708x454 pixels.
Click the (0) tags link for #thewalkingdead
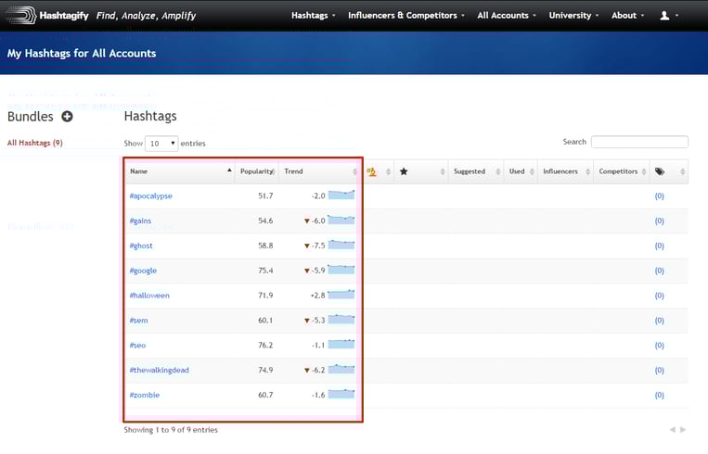click(659, 370)
